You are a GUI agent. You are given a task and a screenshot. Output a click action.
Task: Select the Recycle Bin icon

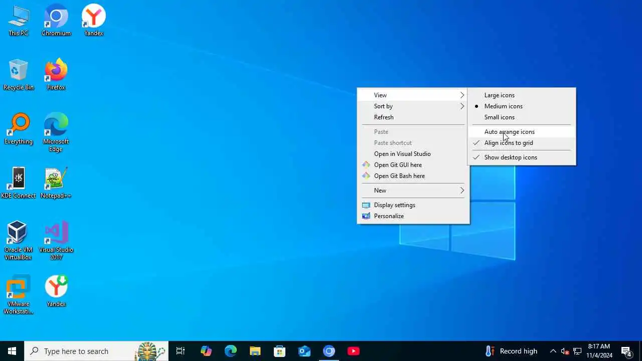click(19, 75)
